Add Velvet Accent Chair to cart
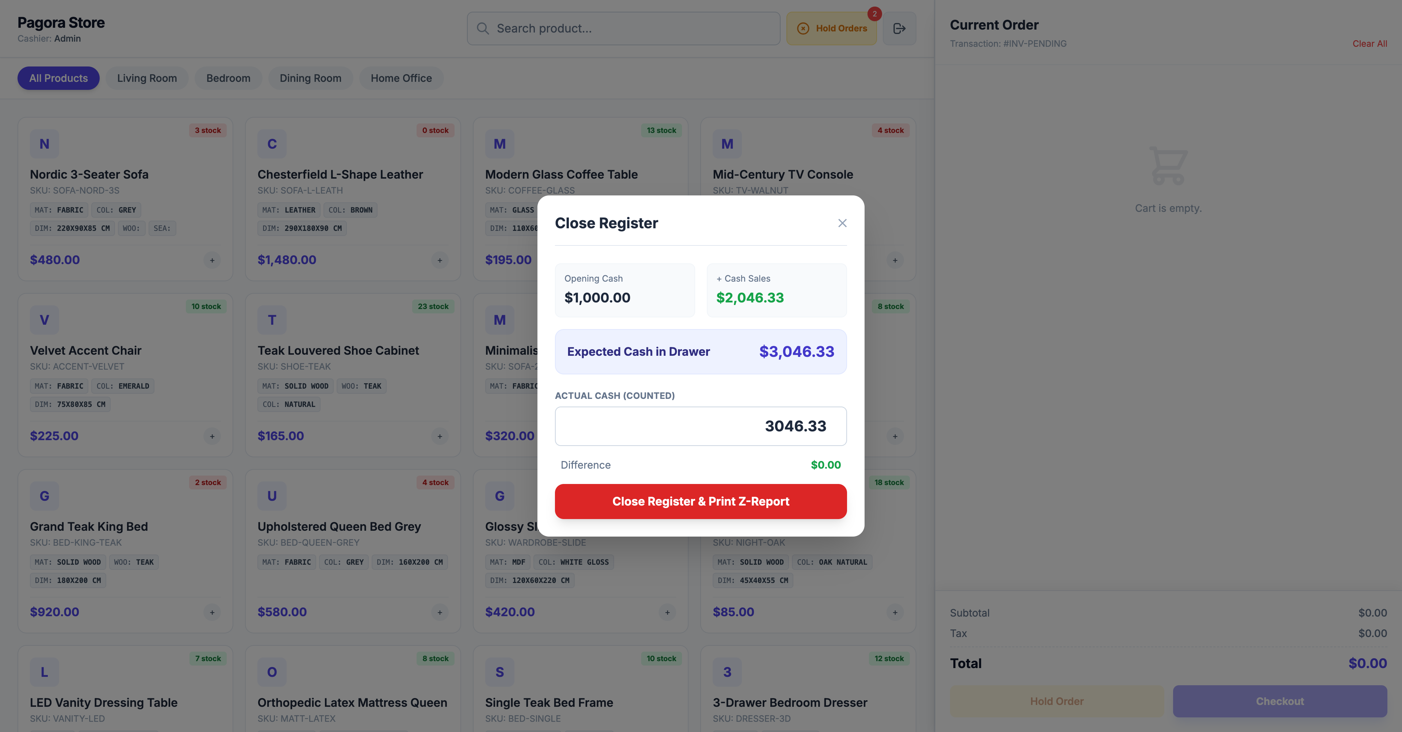Viewport: 1402px width, 732px height. (212, 436)
